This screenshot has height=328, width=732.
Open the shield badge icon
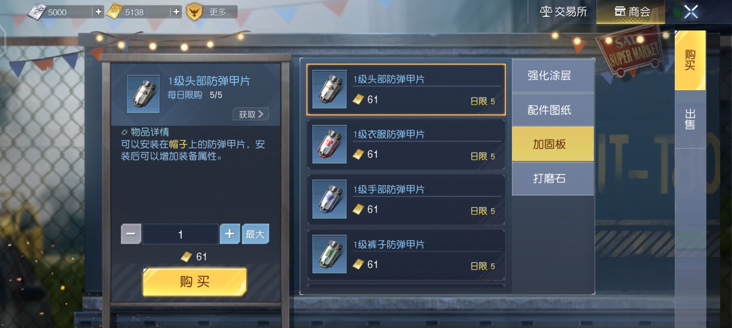[194, 12]
